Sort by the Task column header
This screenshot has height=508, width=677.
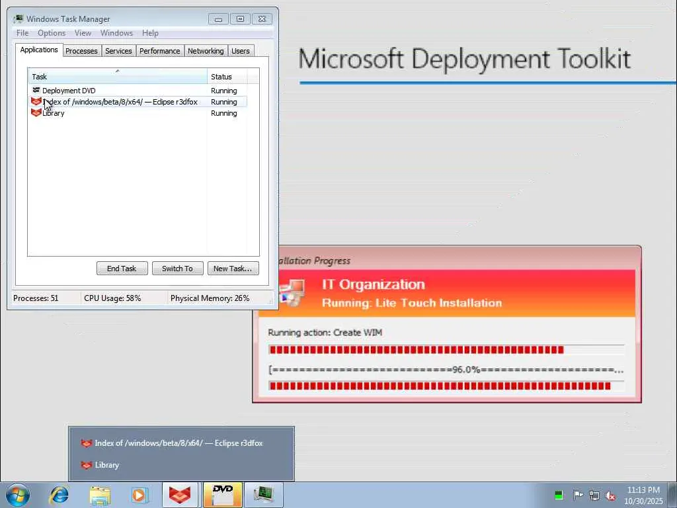(x=118, y=77)
